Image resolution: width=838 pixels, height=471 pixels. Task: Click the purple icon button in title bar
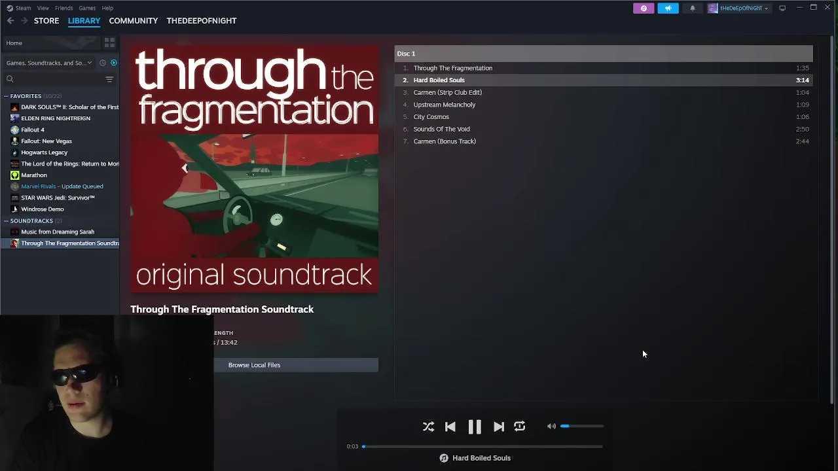[644, 8]
